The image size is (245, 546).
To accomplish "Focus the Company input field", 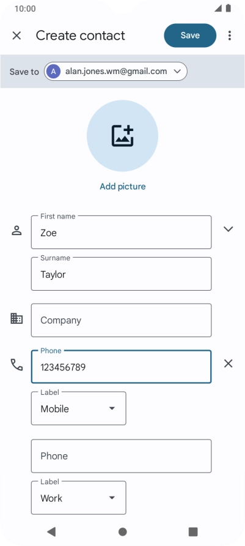I will 122,320.
